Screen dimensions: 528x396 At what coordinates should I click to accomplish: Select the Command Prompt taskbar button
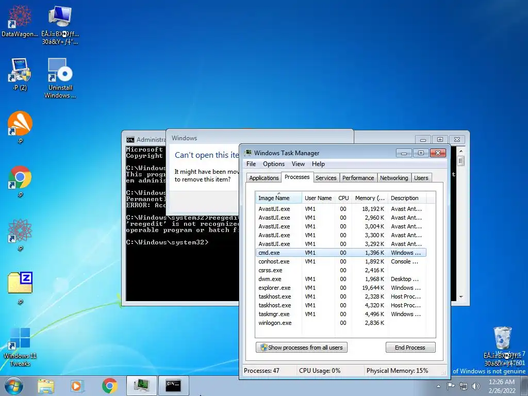click(173, 386)
